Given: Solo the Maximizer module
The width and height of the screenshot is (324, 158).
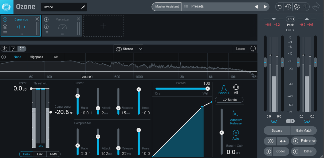Looking at the screenshot, I should (46, 26).
